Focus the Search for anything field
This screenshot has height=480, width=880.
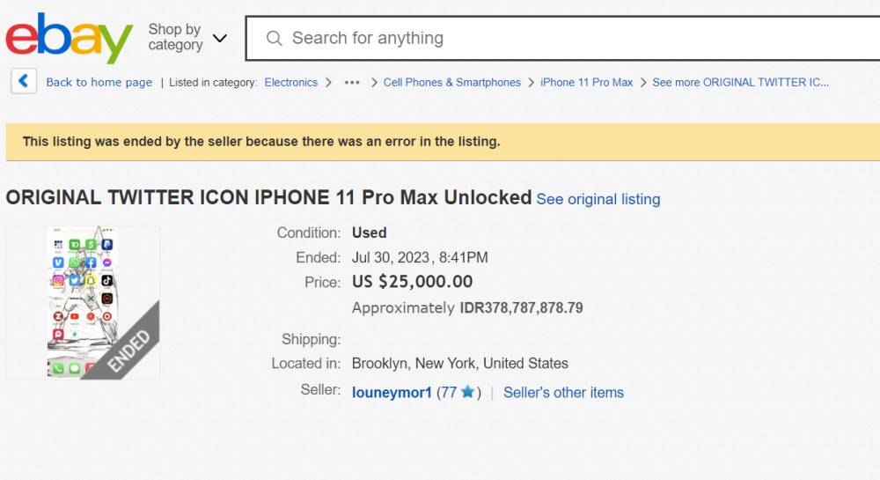tap(563, 38)
